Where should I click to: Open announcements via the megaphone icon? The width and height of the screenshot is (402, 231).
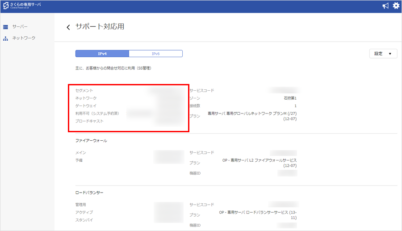coord(385,6)
